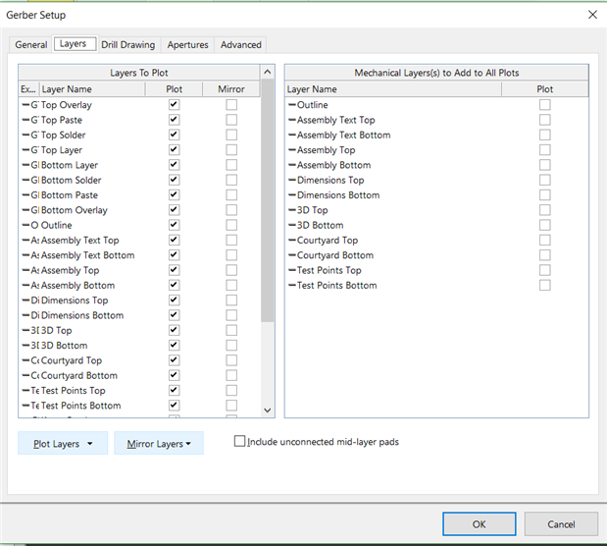Click the Test Points Bottom mechanical layer icon
The height and width of the screenshot is (546, 607).
pyautogui.click(x=291, y=286)
